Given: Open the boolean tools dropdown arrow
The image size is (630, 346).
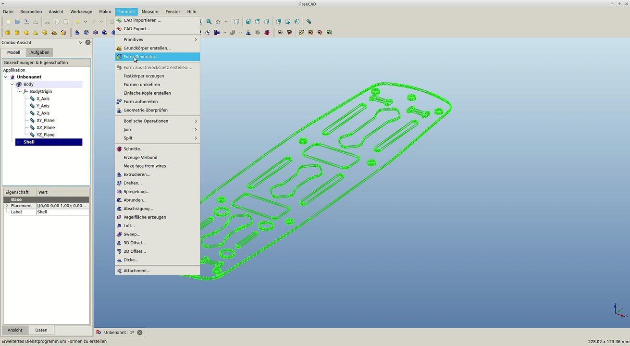Looking at the screenshot, I should coord(225,33).
